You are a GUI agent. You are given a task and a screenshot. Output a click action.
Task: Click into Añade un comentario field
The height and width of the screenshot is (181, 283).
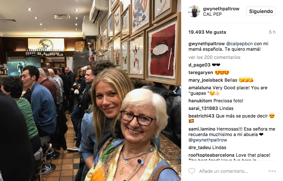(x=224, y=171)
